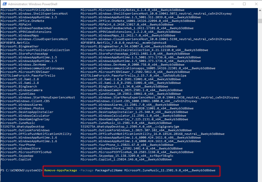Click Microsoft.WindowsAlarms in name column

21,105
